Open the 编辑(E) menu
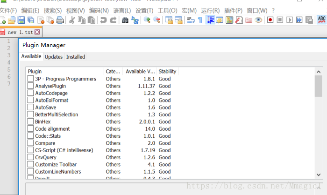 (x=30, y=11)
